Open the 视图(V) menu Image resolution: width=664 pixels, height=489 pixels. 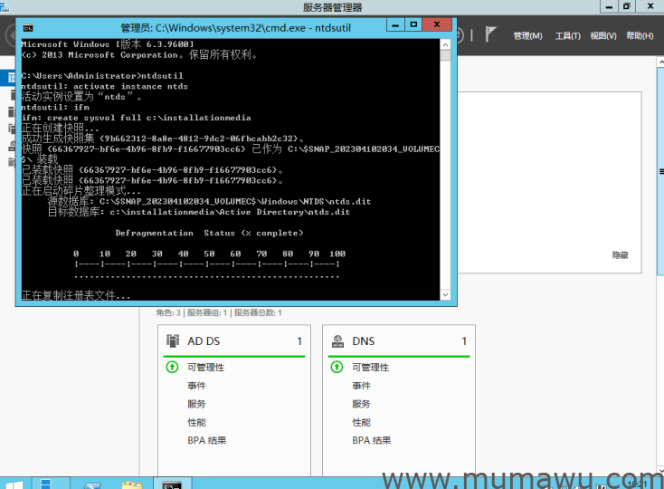pyautogui.click(x=603, y=35)
